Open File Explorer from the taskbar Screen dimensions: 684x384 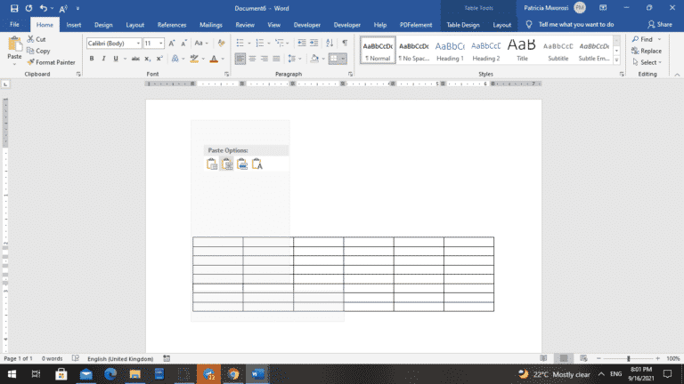pyautogui.click(x=134, y=374)
